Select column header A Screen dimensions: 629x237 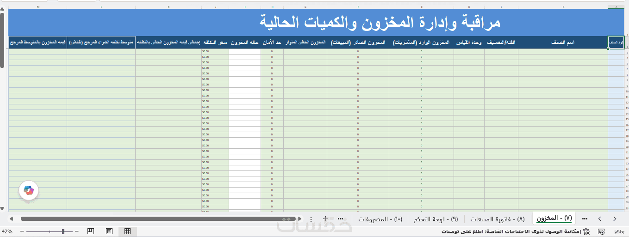click(616, 7)
